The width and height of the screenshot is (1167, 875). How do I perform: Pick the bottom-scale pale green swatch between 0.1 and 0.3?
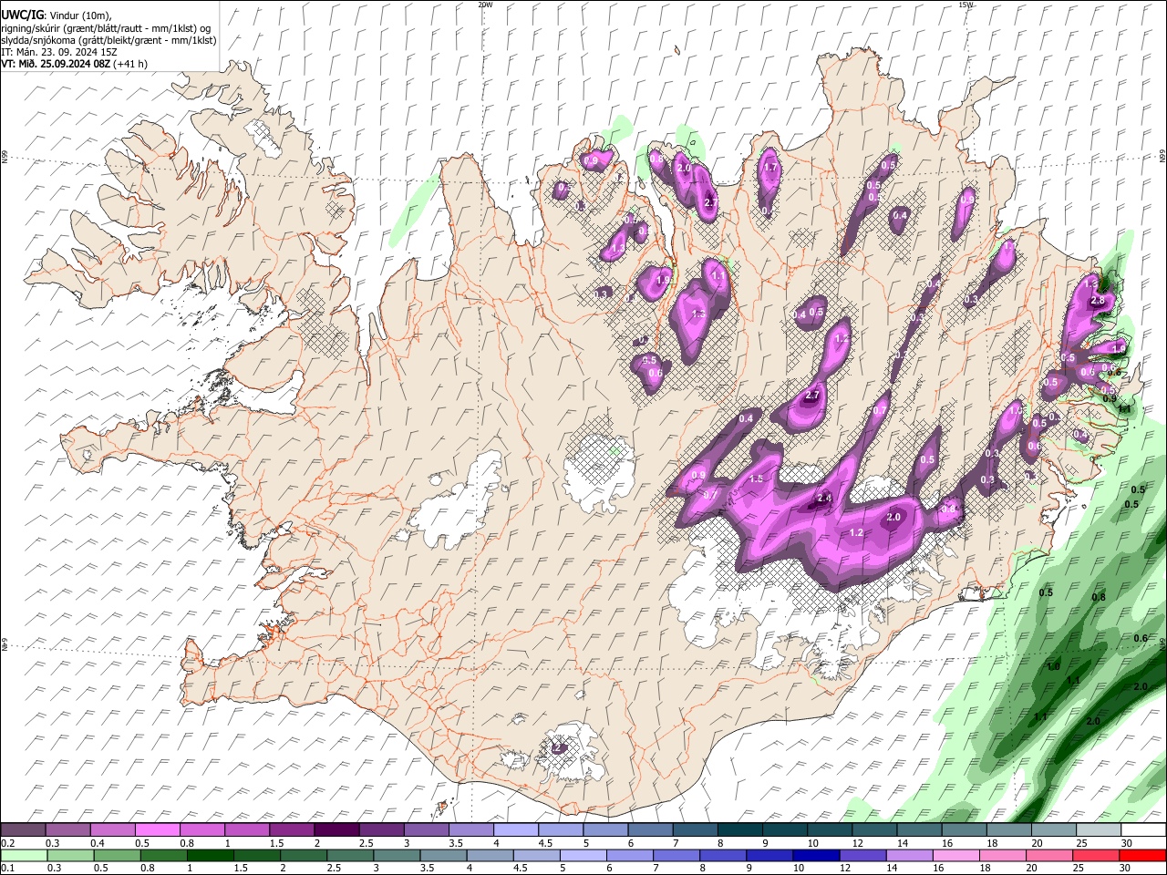(23, 855)
